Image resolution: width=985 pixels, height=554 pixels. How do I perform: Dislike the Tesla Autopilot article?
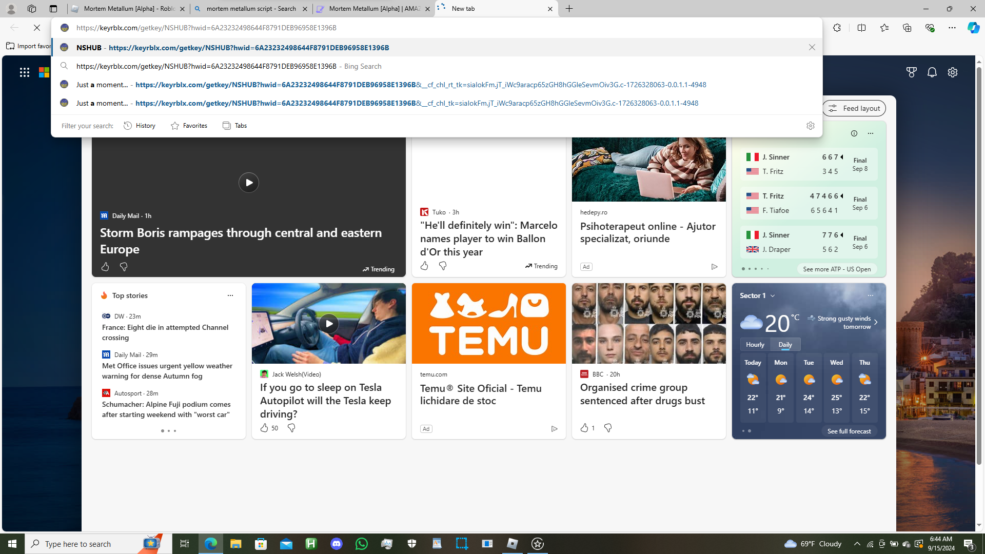pyautogui.click(x=291, y=428)
